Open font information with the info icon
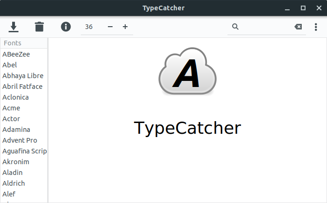The height and width of the screenshot is (203, 327). pyautogui.click(x=66, y=27)
